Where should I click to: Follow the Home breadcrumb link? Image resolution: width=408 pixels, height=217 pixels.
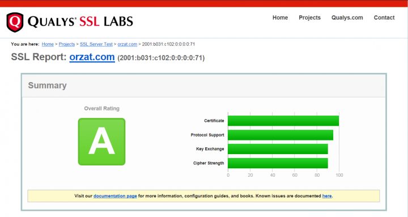pos(48,44)
